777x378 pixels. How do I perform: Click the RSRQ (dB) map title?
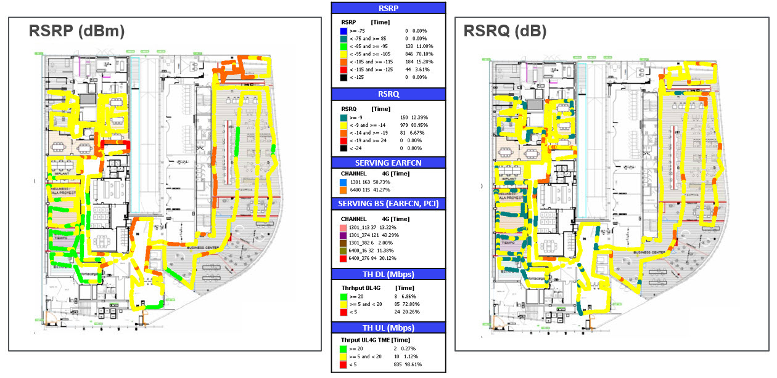click(504, 31)
